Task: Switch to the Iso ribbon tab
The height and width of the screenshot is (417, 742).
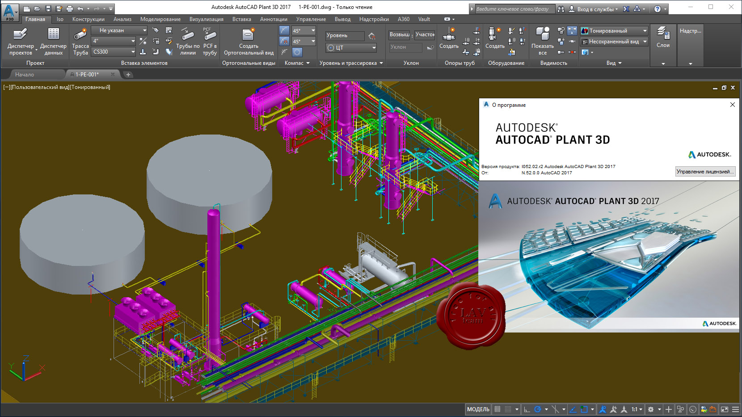Action: pyautogui.click(x=60, y=19)
